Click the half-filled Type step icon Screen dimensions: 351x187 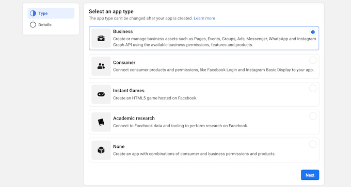(33, 13)
